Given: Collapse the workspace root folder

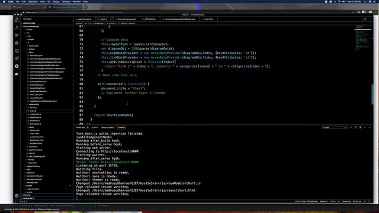Looking at the screenshot, I should click(x=31, y=27).
